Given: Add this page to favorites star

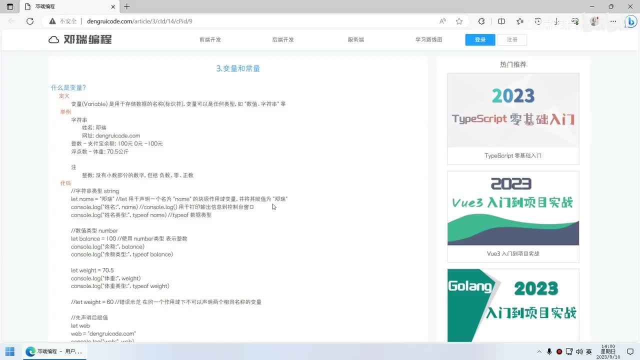Looking at the screenshot, I should coord(459,21).
